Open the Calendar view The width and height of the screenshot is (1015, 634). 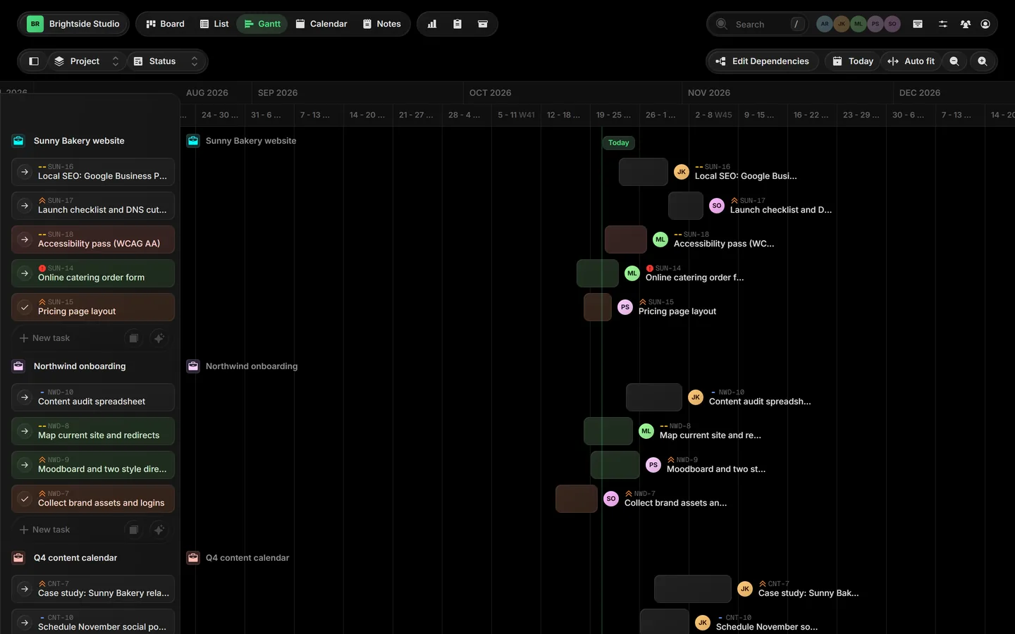click(321, 24)
